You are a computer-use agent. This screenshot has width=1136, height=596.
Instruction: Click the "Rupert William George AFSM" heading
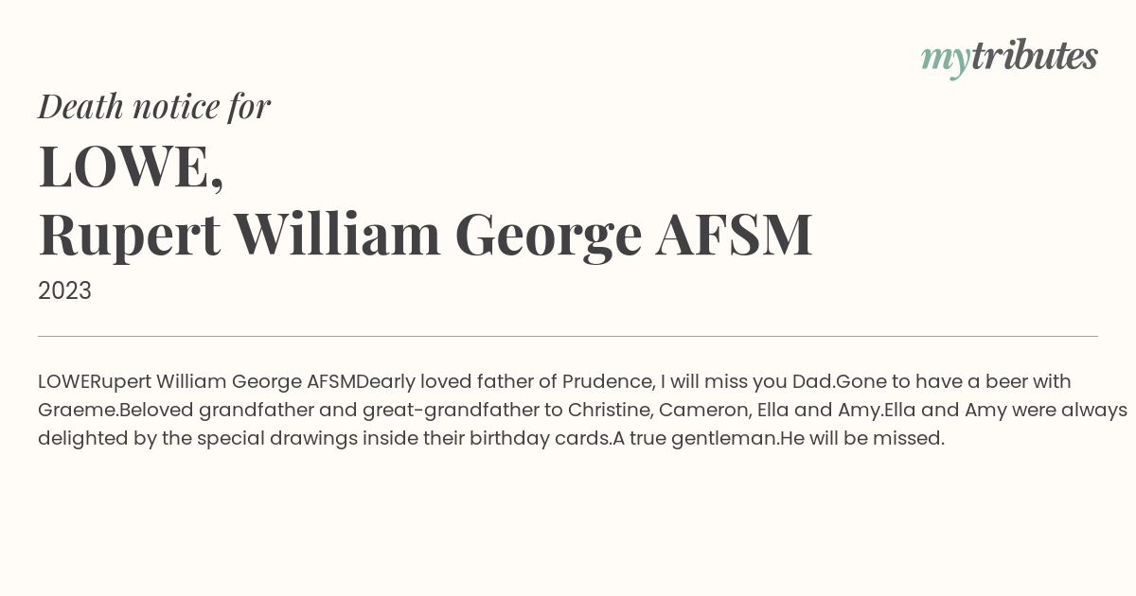[x=425, y=236]
